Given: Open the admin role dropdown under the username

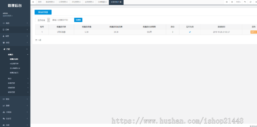Looking at the screenshot, I should click(x=8, y=16).
